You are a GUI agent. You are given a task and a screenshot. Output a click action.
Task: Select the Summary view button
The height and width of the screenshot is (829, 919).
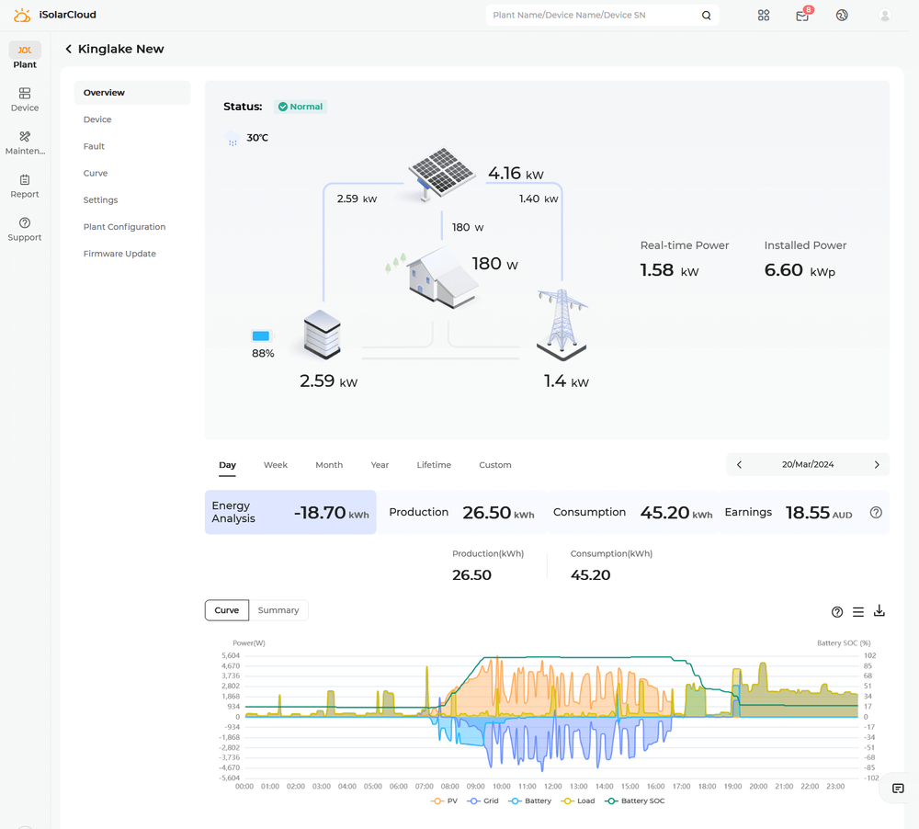click(278, 610)
